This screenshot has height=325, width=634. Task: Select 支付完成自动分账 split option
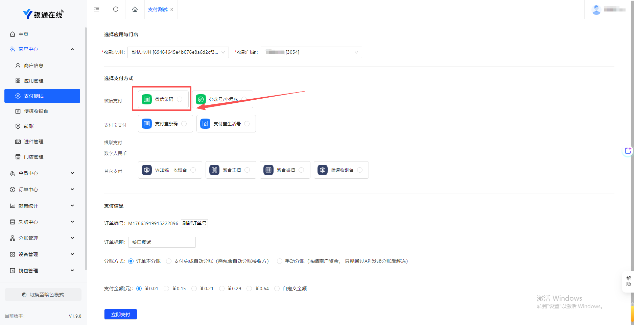(x=169, y=261)
